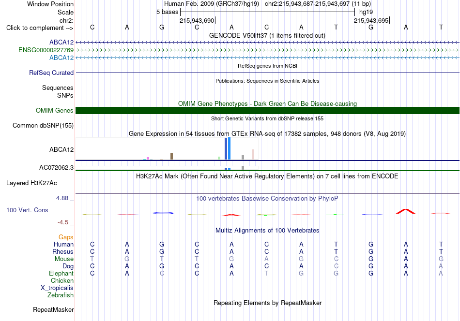Click the Rhesus alignment row label

click(63, 251)
